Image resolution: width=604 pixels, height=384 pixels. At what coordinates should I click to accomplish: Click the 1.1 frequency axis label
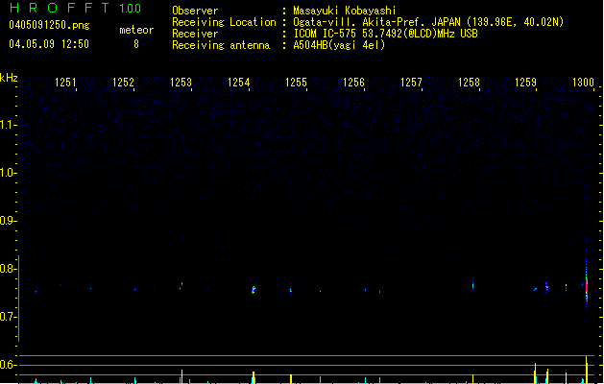click(x=8, y=125)
